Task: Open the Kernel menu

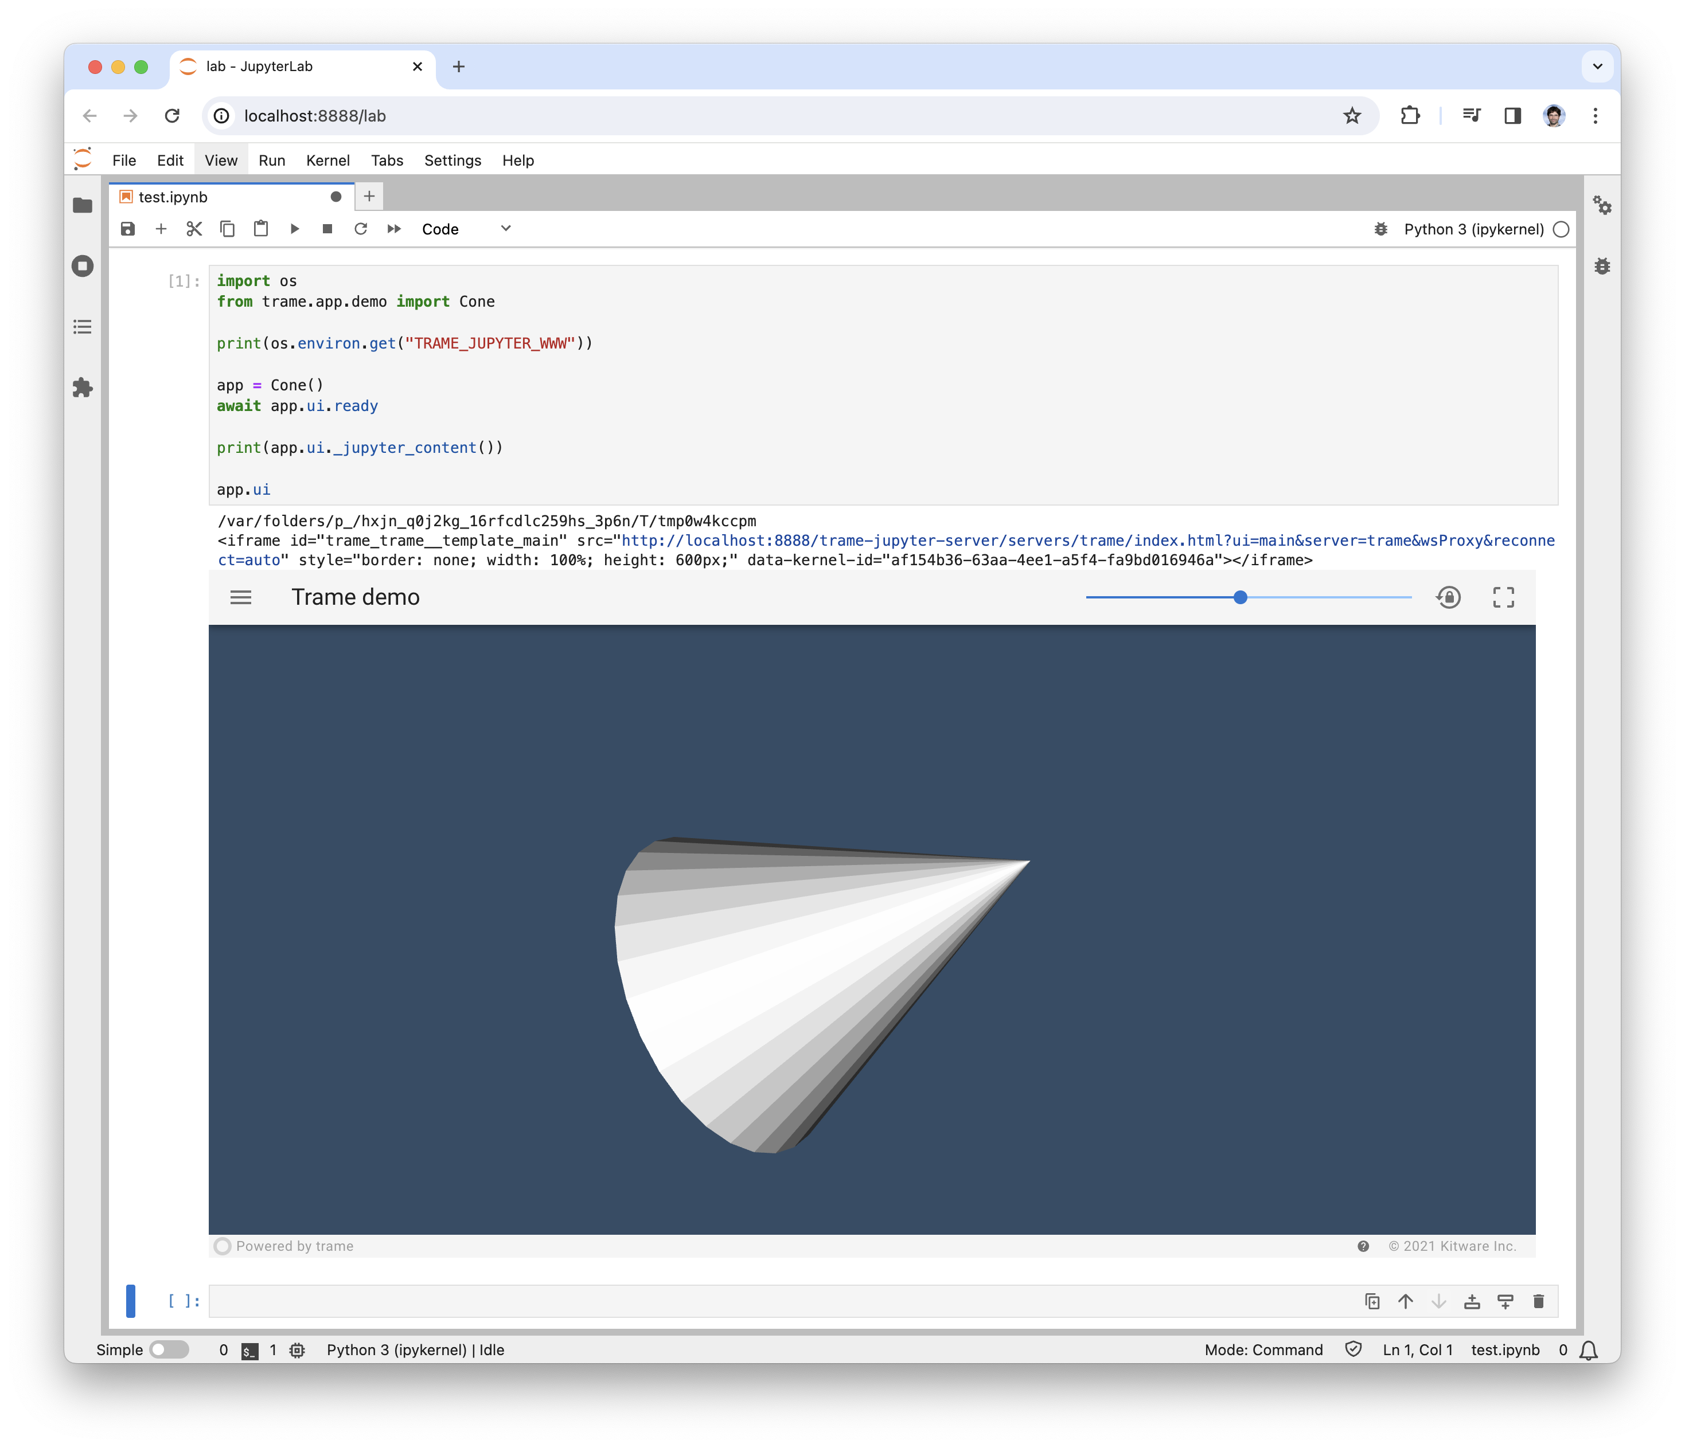Action: pos(327,160)
